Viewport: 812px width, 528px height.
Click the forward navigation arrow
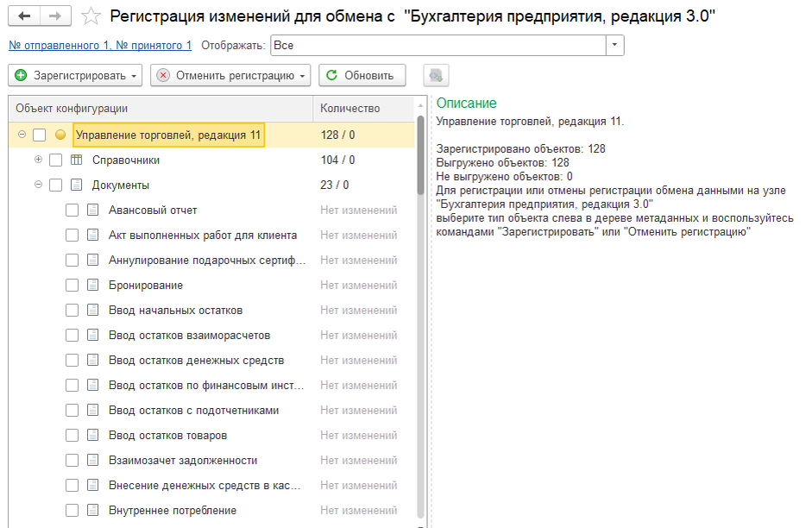pos(55,16)
